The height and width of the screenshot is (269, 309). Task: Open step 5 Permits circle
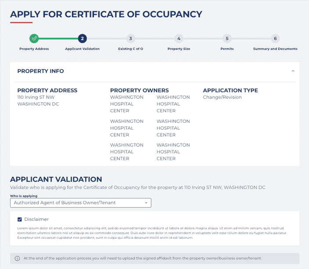(x=227, y=39)
